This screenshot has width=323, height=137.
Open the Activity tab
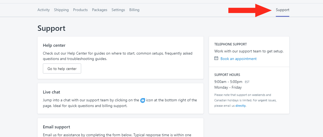pyautogui.click(x=43, y=10)
